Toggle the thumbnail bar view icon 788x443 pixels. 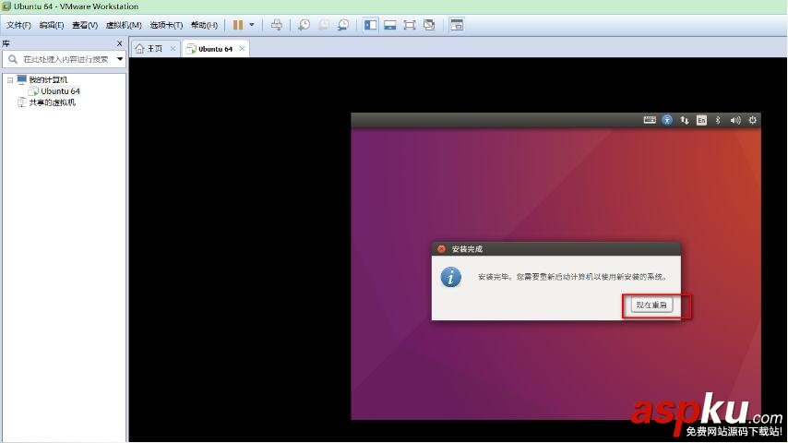(390, 25)
